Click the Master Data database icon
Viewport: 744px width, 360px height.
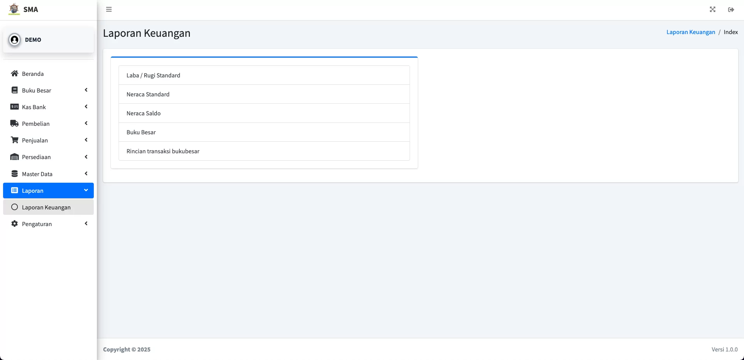coord(15,174)
